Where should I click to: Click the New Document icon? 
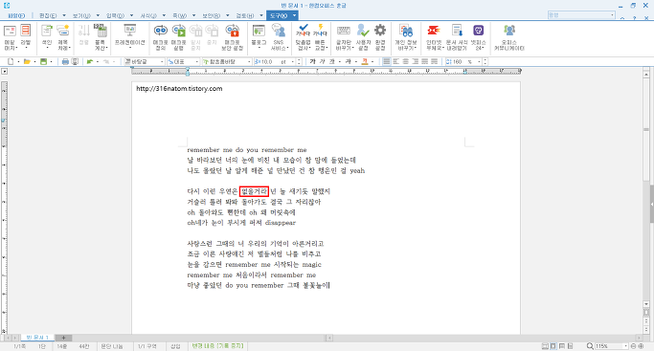point(11,61)
